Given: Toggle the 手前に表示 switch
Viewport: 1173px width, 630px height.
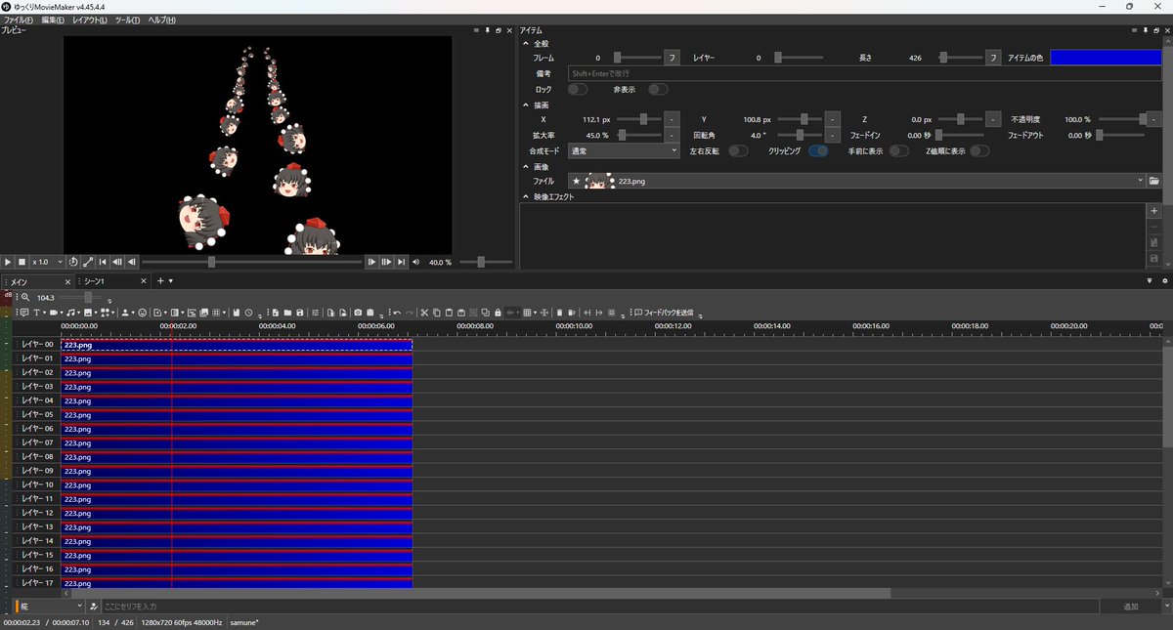Looking at the screenshot, I should (x=898, y=150).
